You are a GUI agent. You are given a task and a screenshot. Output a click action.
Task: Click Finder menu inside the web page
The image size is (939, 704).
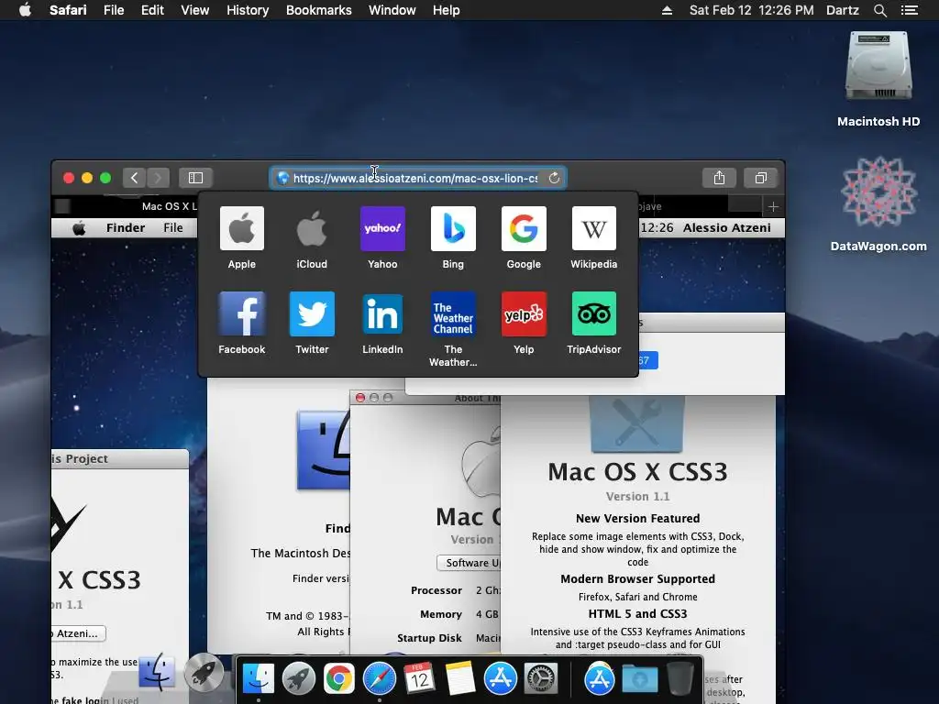(x=126, y=227)
